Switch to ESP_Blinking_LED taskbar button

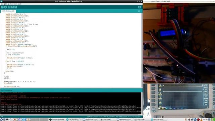coord(74,120)
